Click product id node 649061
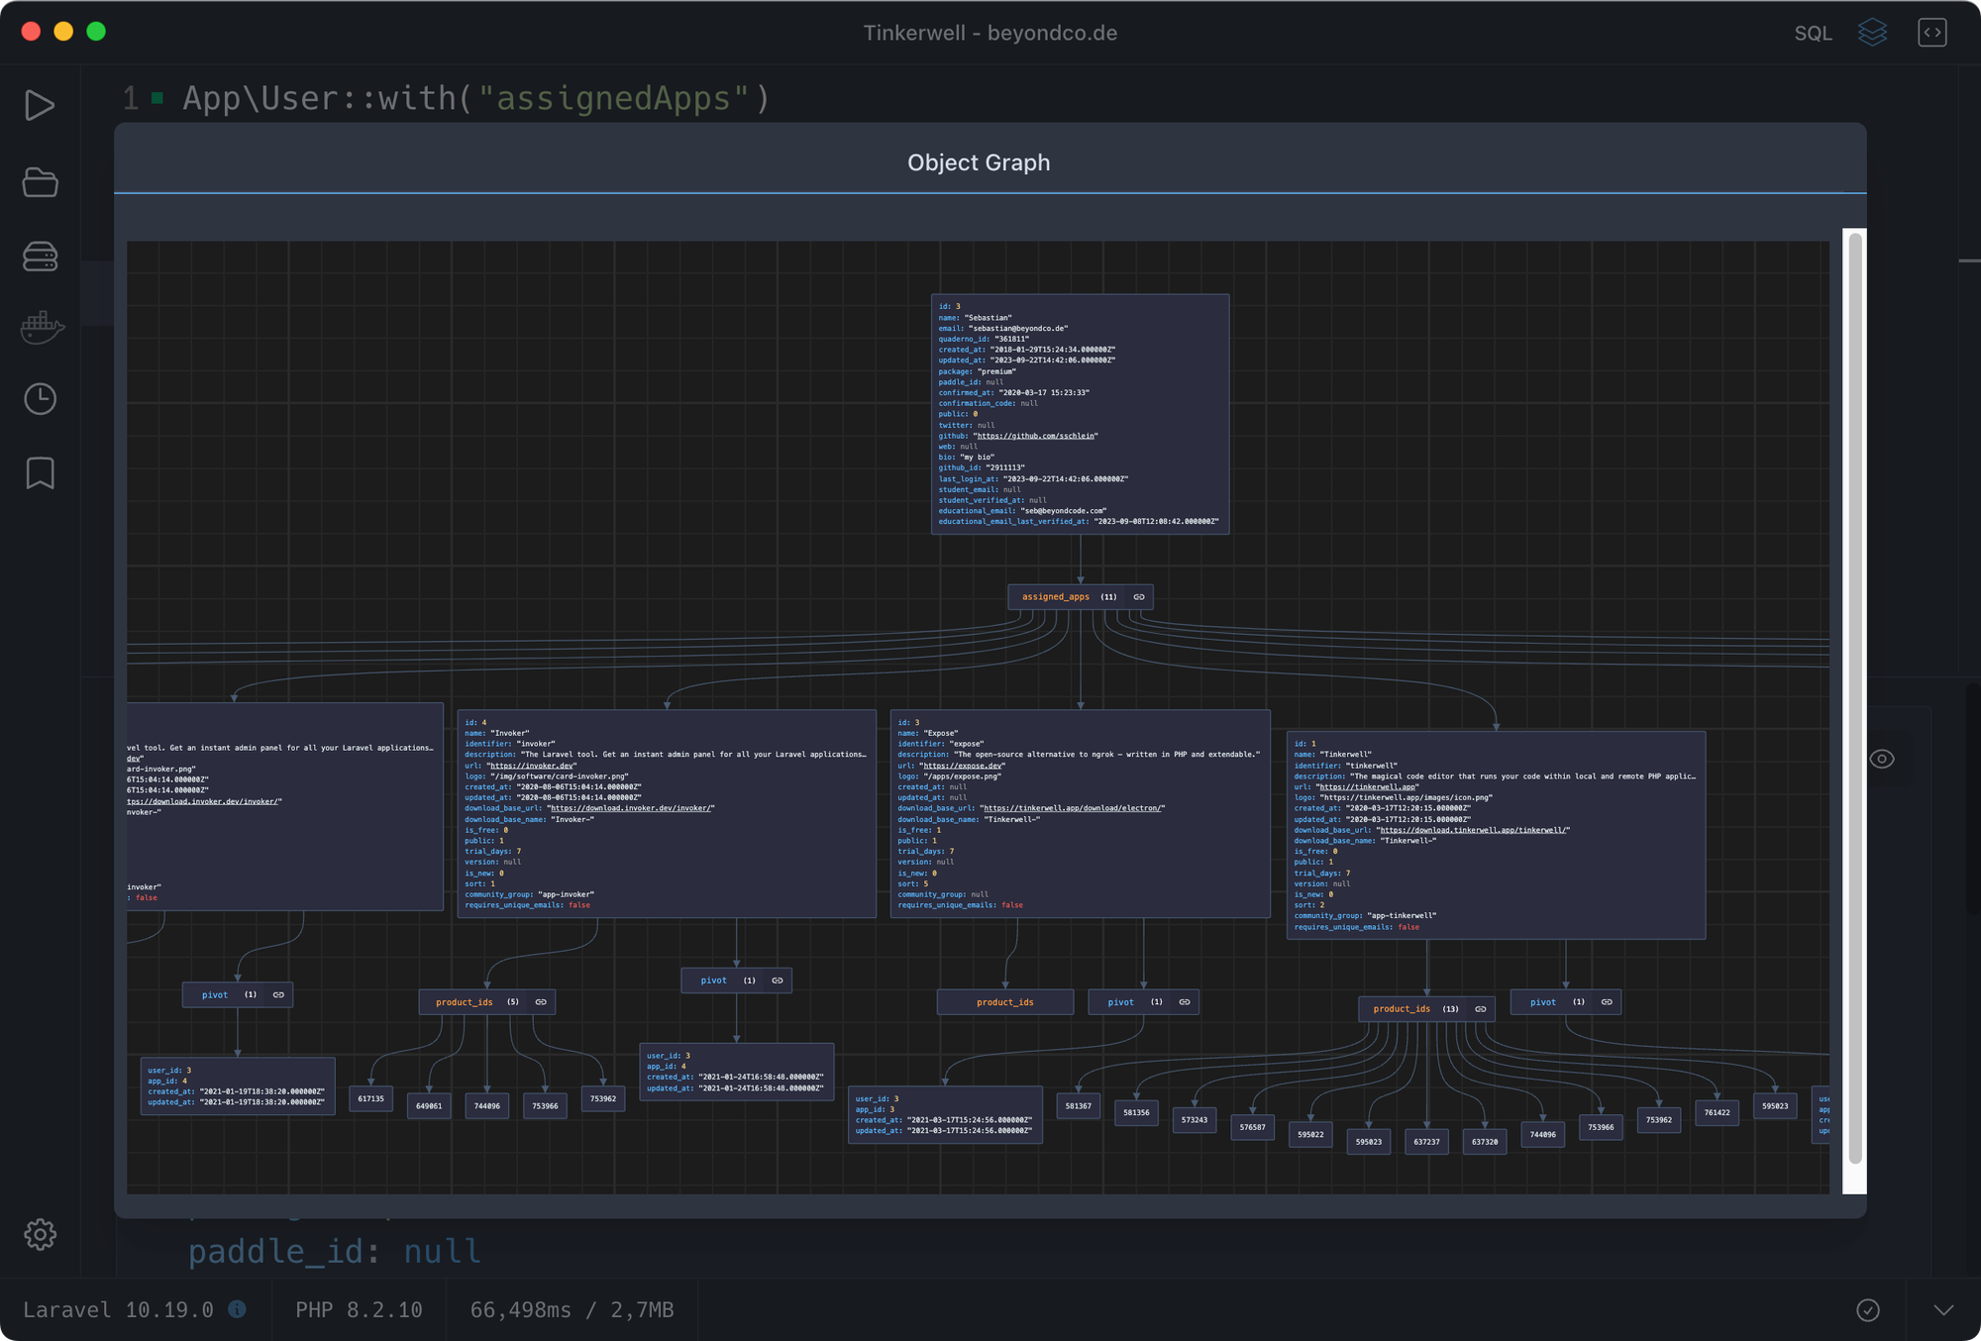The height and width of the screenshot is (1341, 1981). [429, 1106]
